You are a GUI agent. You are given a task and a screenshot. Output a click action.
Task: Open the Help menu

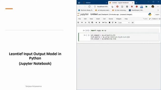(126, 19)
